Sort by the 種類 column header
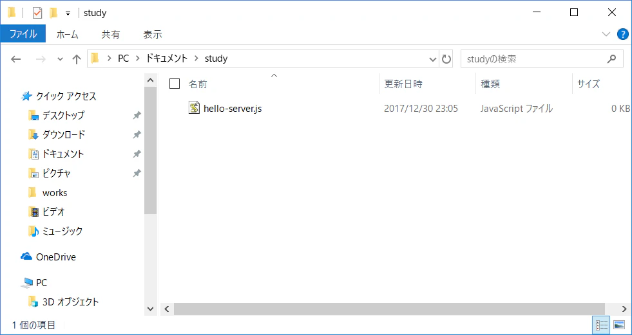Screen dimensions: 632x335 tap(490, 84)
